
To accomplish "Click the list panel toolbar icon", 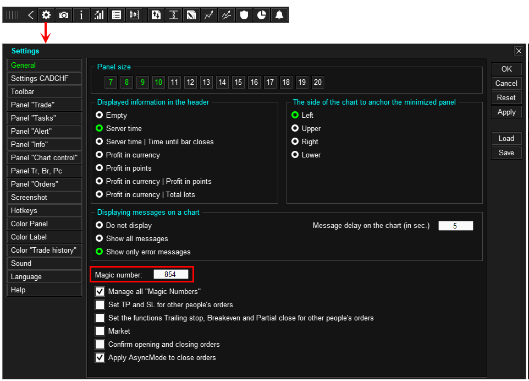I will point(117,15).
